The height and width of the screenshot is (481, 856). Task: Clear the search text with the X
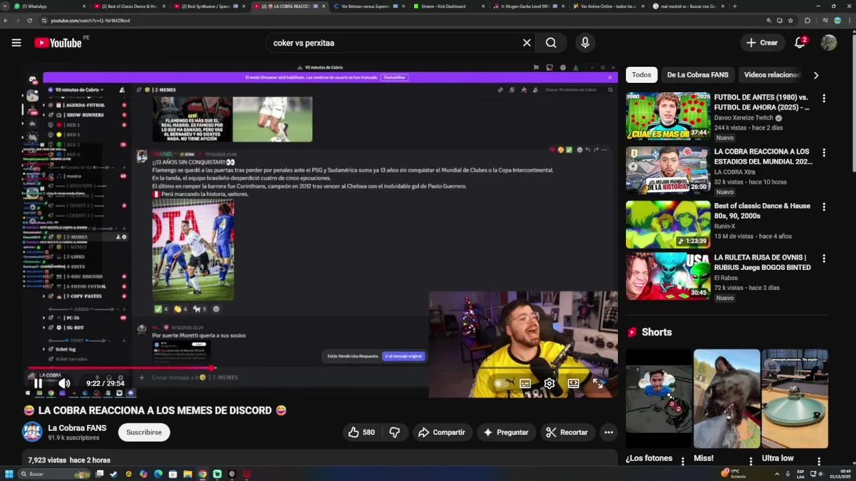(527, 43)
